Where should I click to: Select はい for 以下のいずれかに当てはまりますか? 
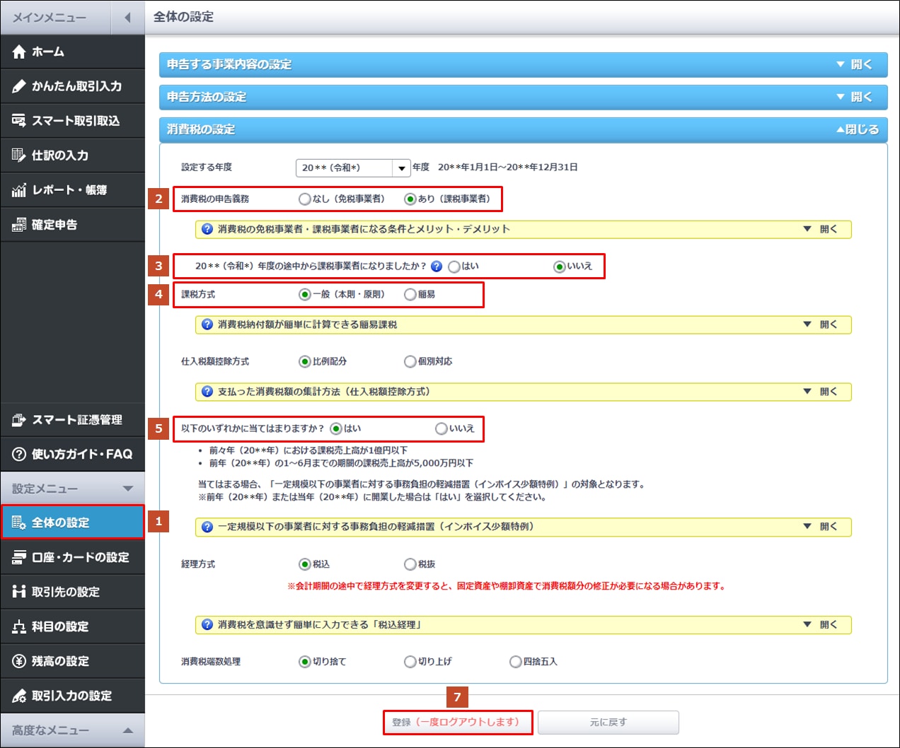[x=336, y=428]
